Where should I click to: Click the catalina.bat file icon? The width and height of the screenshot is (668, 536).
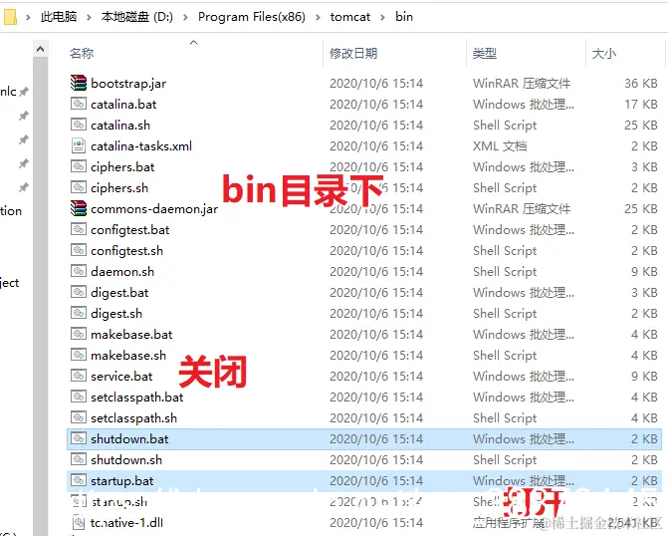[x=79, y=104]
